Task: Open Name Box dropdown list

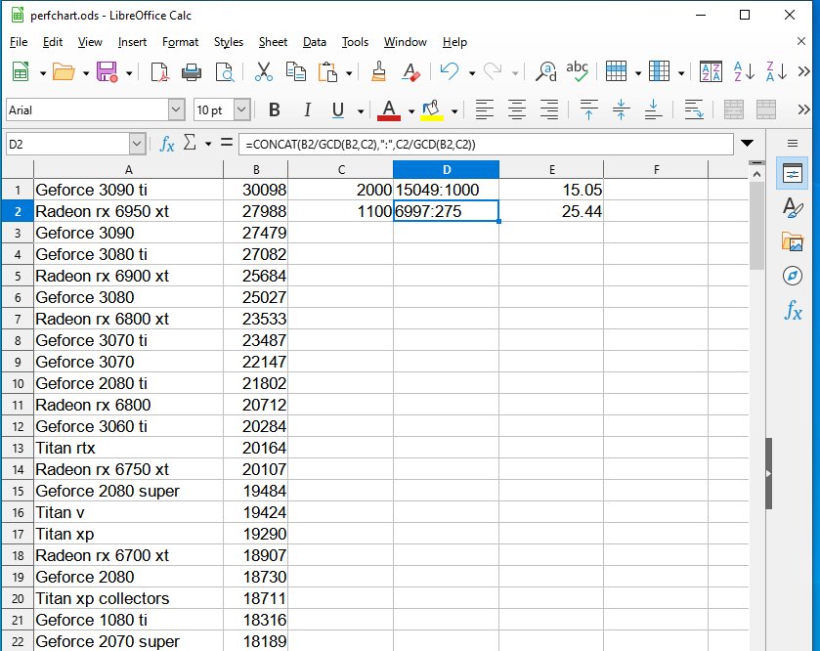Action: tap(137, 144)
